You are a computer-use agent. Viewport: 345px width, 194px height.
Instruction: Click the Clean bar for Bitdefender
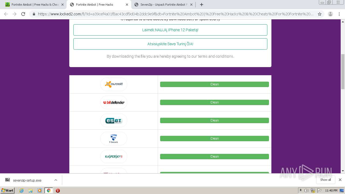tap(215, 102)
